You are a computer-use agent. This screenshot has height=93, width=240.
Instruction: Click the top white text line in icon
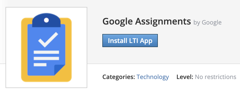(x=46, y=52)
